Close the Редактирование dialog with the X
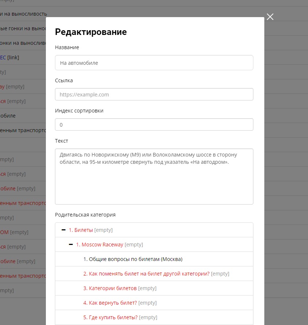308x325 pixels. click(x=270, y=17)
